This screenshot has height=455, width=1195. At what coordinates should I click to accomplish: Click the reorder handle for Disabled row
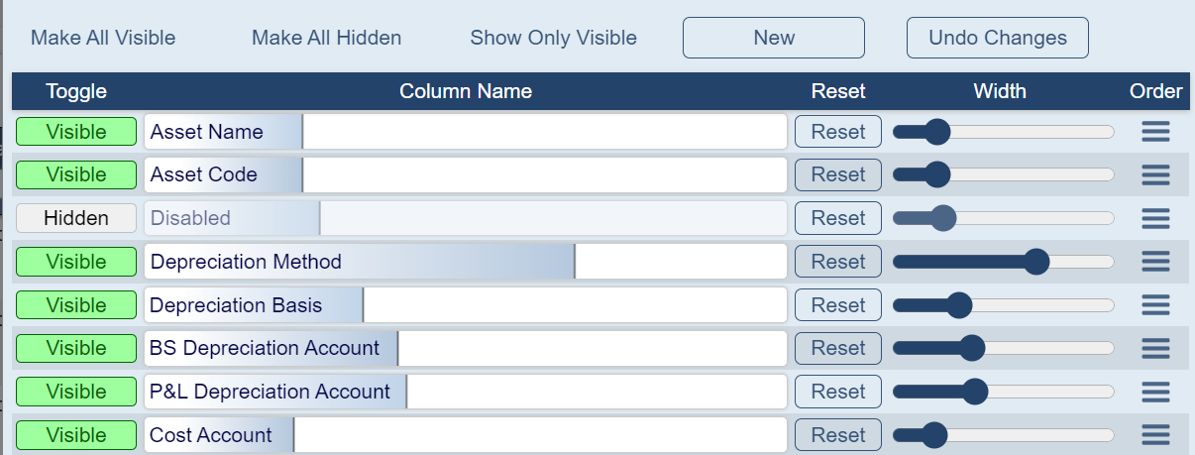(1155, 218)
